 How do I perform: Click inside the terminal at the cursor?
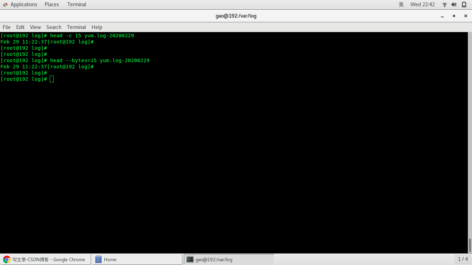pyautogui.click(x=52, y=79)
